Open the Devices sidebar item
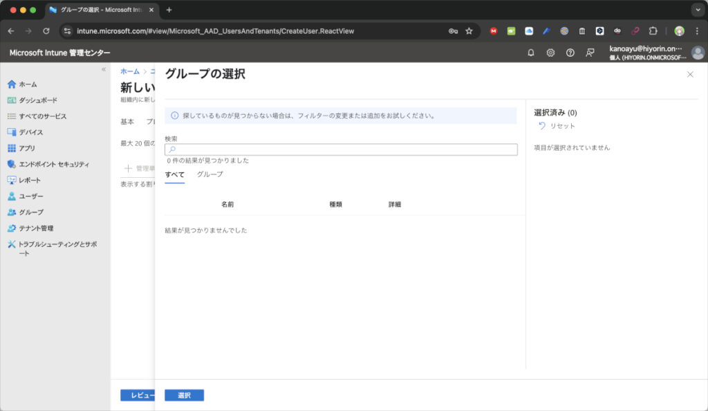The height and width of the screenshot is (411, 708). 26,132
